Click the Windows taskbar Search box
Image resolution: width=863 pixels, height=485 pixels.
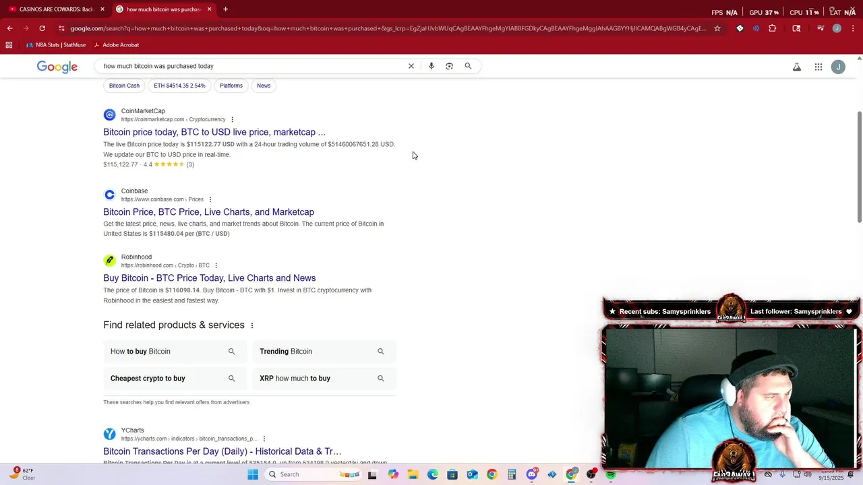click(314, 474)
